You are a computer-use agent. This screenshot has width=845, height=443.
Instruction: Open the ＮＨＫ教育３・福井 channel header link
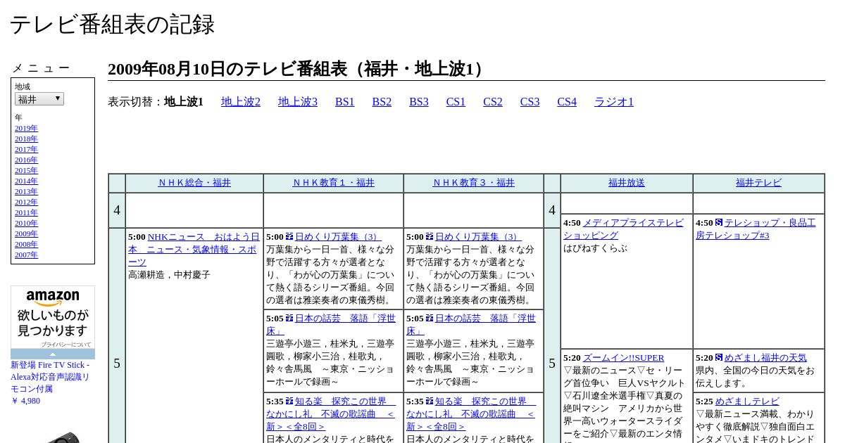(x=474, y=183)
